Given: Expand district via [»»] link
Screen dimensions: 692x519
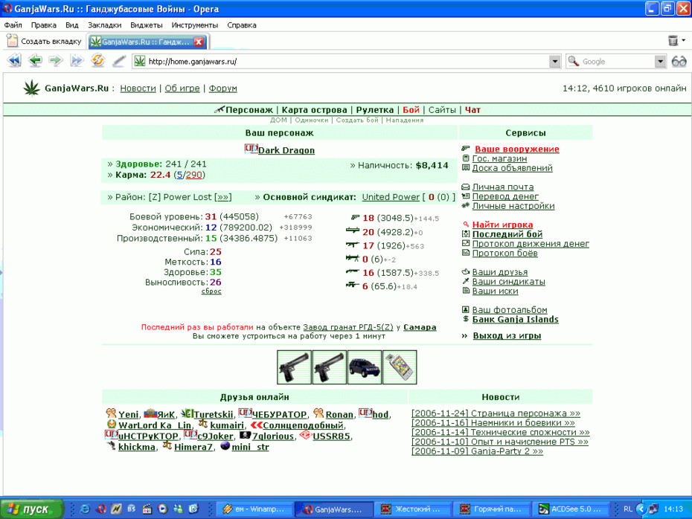Looking at the screenshot, I should [x=223, y=197].
